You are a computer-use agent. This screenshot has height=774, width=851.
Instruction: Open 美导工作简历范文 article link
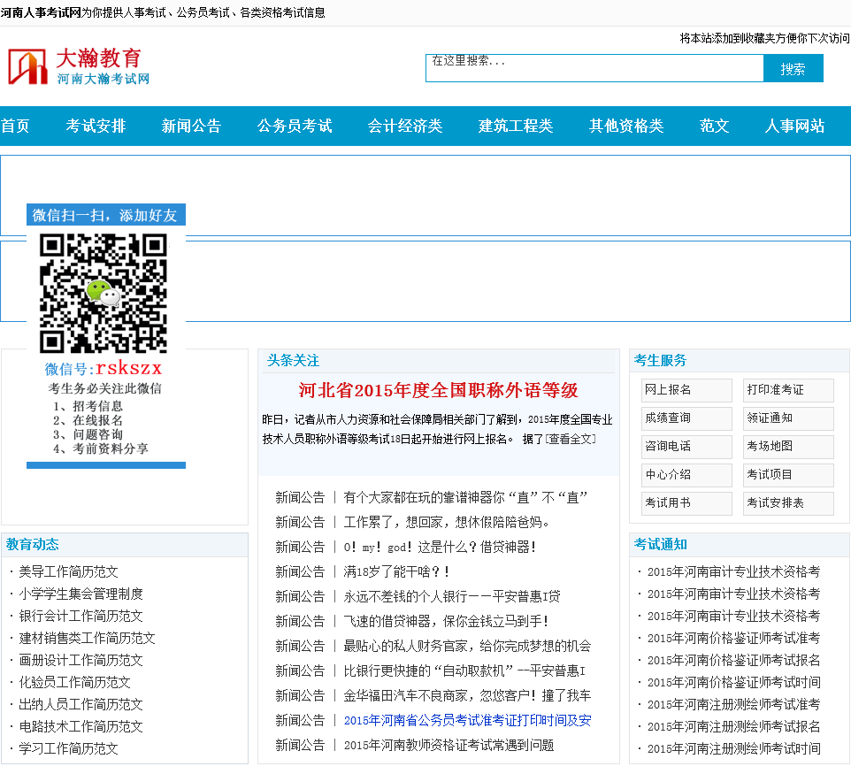pos(68,571)
